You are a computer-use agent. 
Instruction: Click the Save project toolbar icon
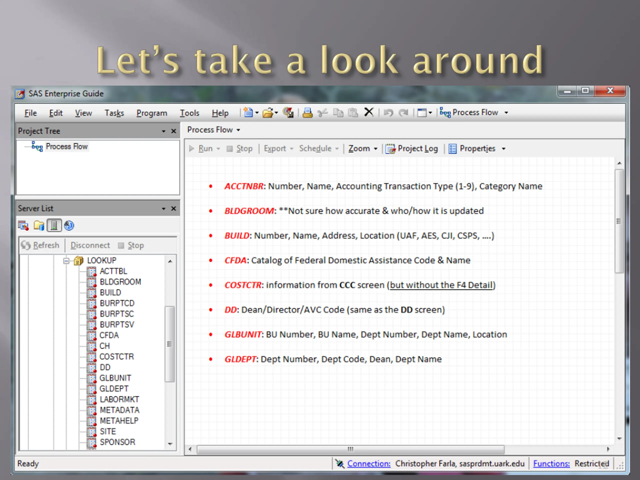click(x=288, y=112)
